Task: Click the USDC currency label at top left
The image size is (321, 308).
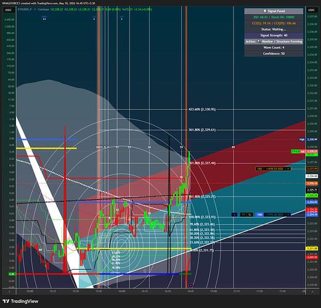Action: coord(9,10)
